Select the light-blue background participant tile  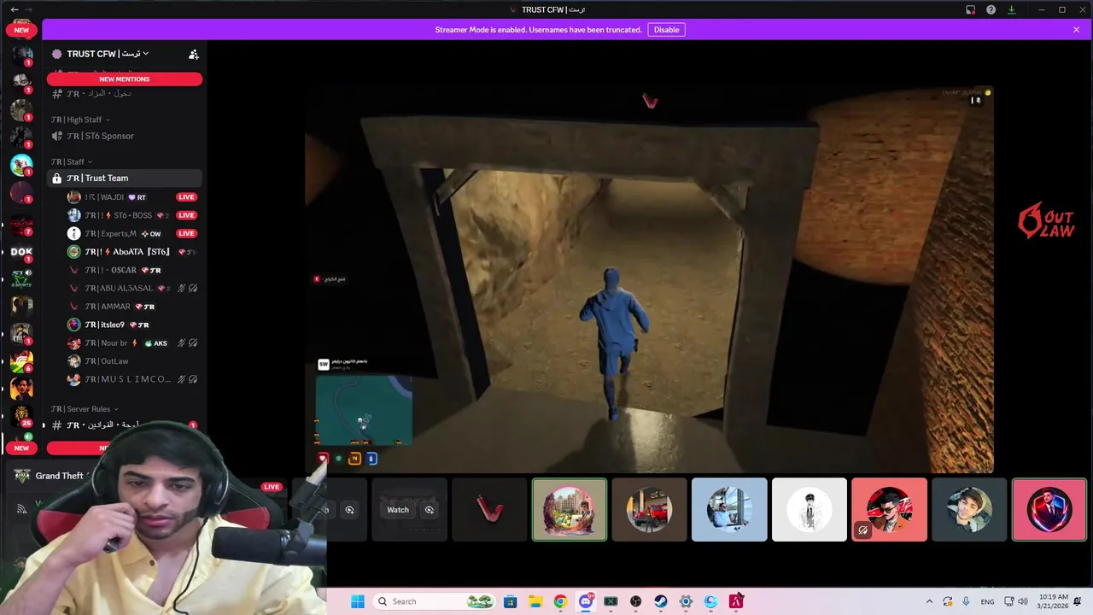729,510
